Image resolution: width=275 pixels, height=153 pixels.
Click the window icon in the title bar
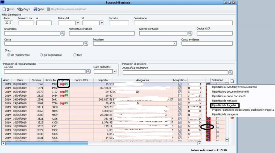2,2
